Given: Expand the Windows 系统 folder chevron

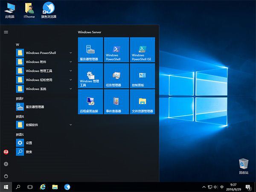Looking at the screenshot, I should [71, 89].
